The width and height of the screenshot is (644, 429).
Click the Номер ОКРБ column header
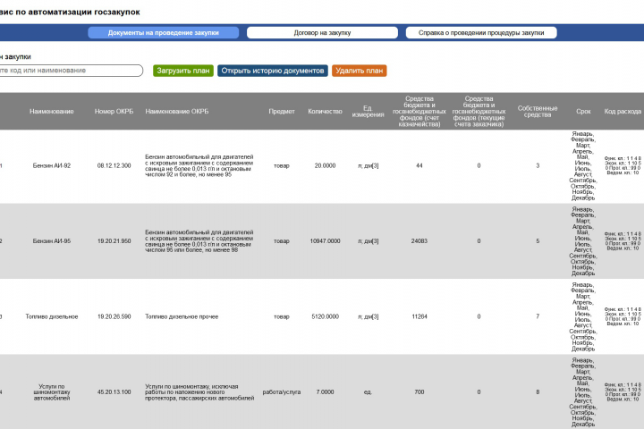pyautogui.click(x=114, y=111)
